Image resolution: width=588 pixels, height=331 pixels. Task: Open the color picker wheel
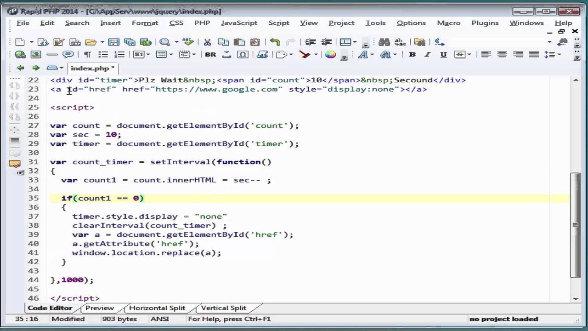(x=330, y=55)
